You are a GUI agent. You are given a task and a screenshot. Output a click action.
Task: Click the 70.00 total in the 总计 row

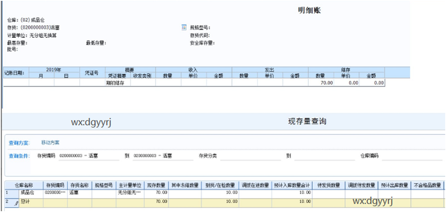tap(156, 202)
